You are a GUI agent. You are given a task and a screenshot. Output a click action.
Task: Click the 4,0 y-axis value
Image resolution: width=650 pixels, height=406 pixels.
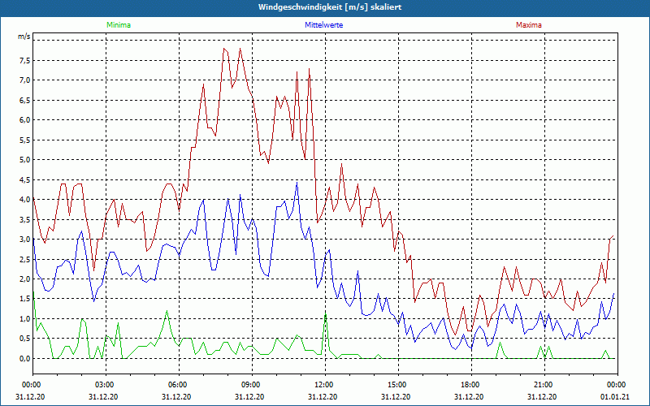click(25, 200)
